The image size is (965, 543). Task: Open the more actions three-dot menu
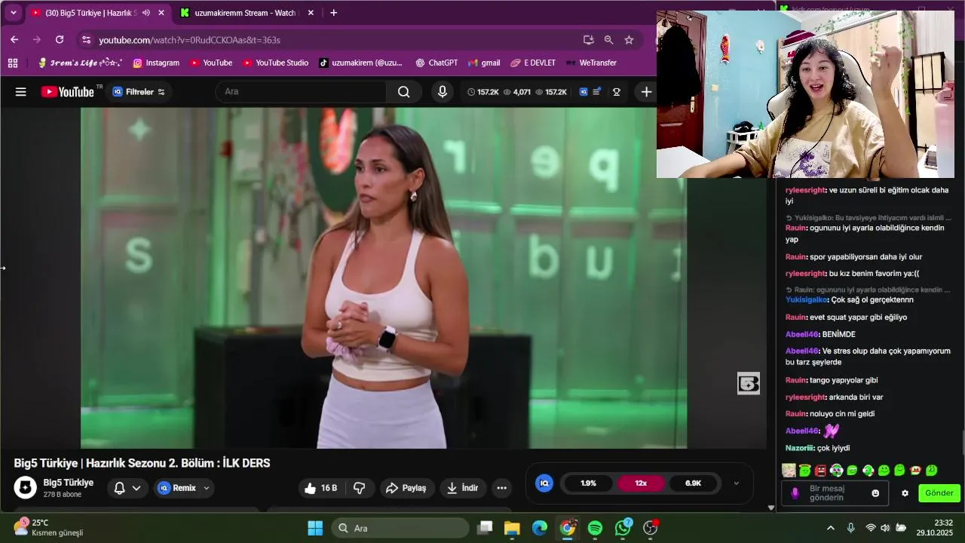coord(502,488)
